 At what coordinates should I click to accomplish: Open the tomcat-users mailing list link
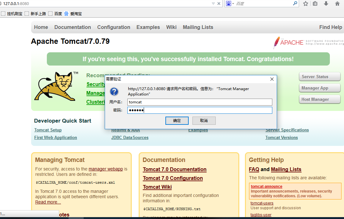pyautogui.click(x=262, y=203)
